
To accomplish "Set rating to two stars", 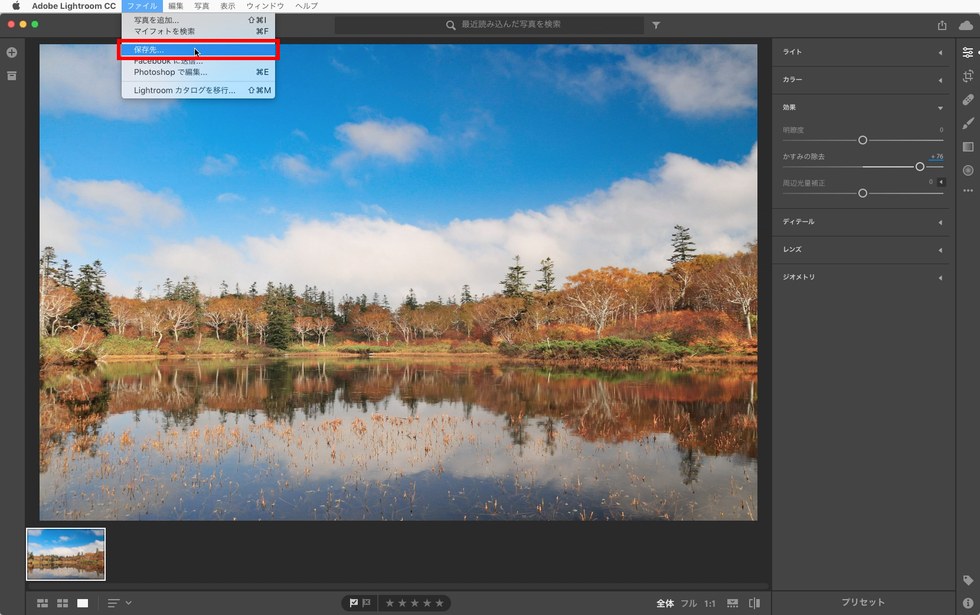I will [402, 603].
